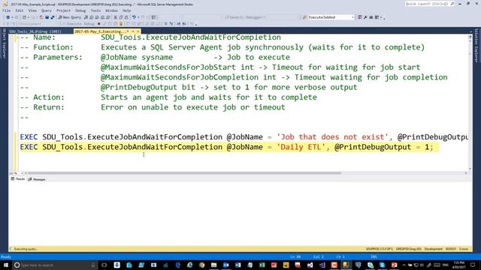Click the Save file icon
481x270 pixels.
coord(47,17)
